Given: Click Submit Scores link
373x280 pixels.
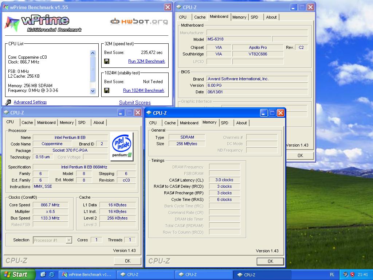Looking at the screenshot, I should click(135, 102).
